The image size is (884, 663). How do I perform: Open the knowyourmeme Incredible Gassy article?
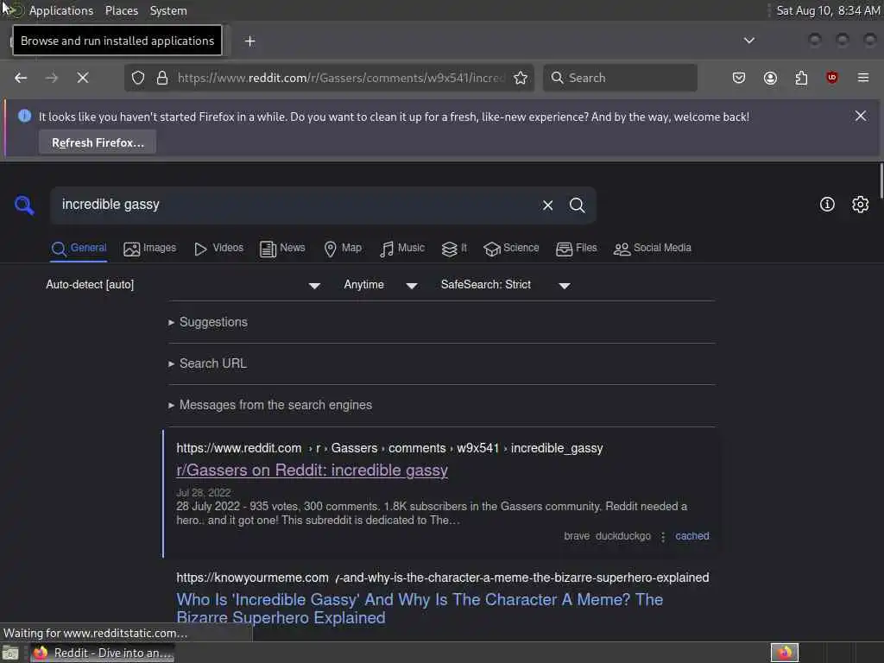420,609
